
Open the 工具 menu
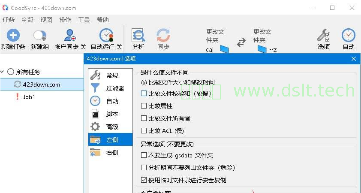pos(84,20)
